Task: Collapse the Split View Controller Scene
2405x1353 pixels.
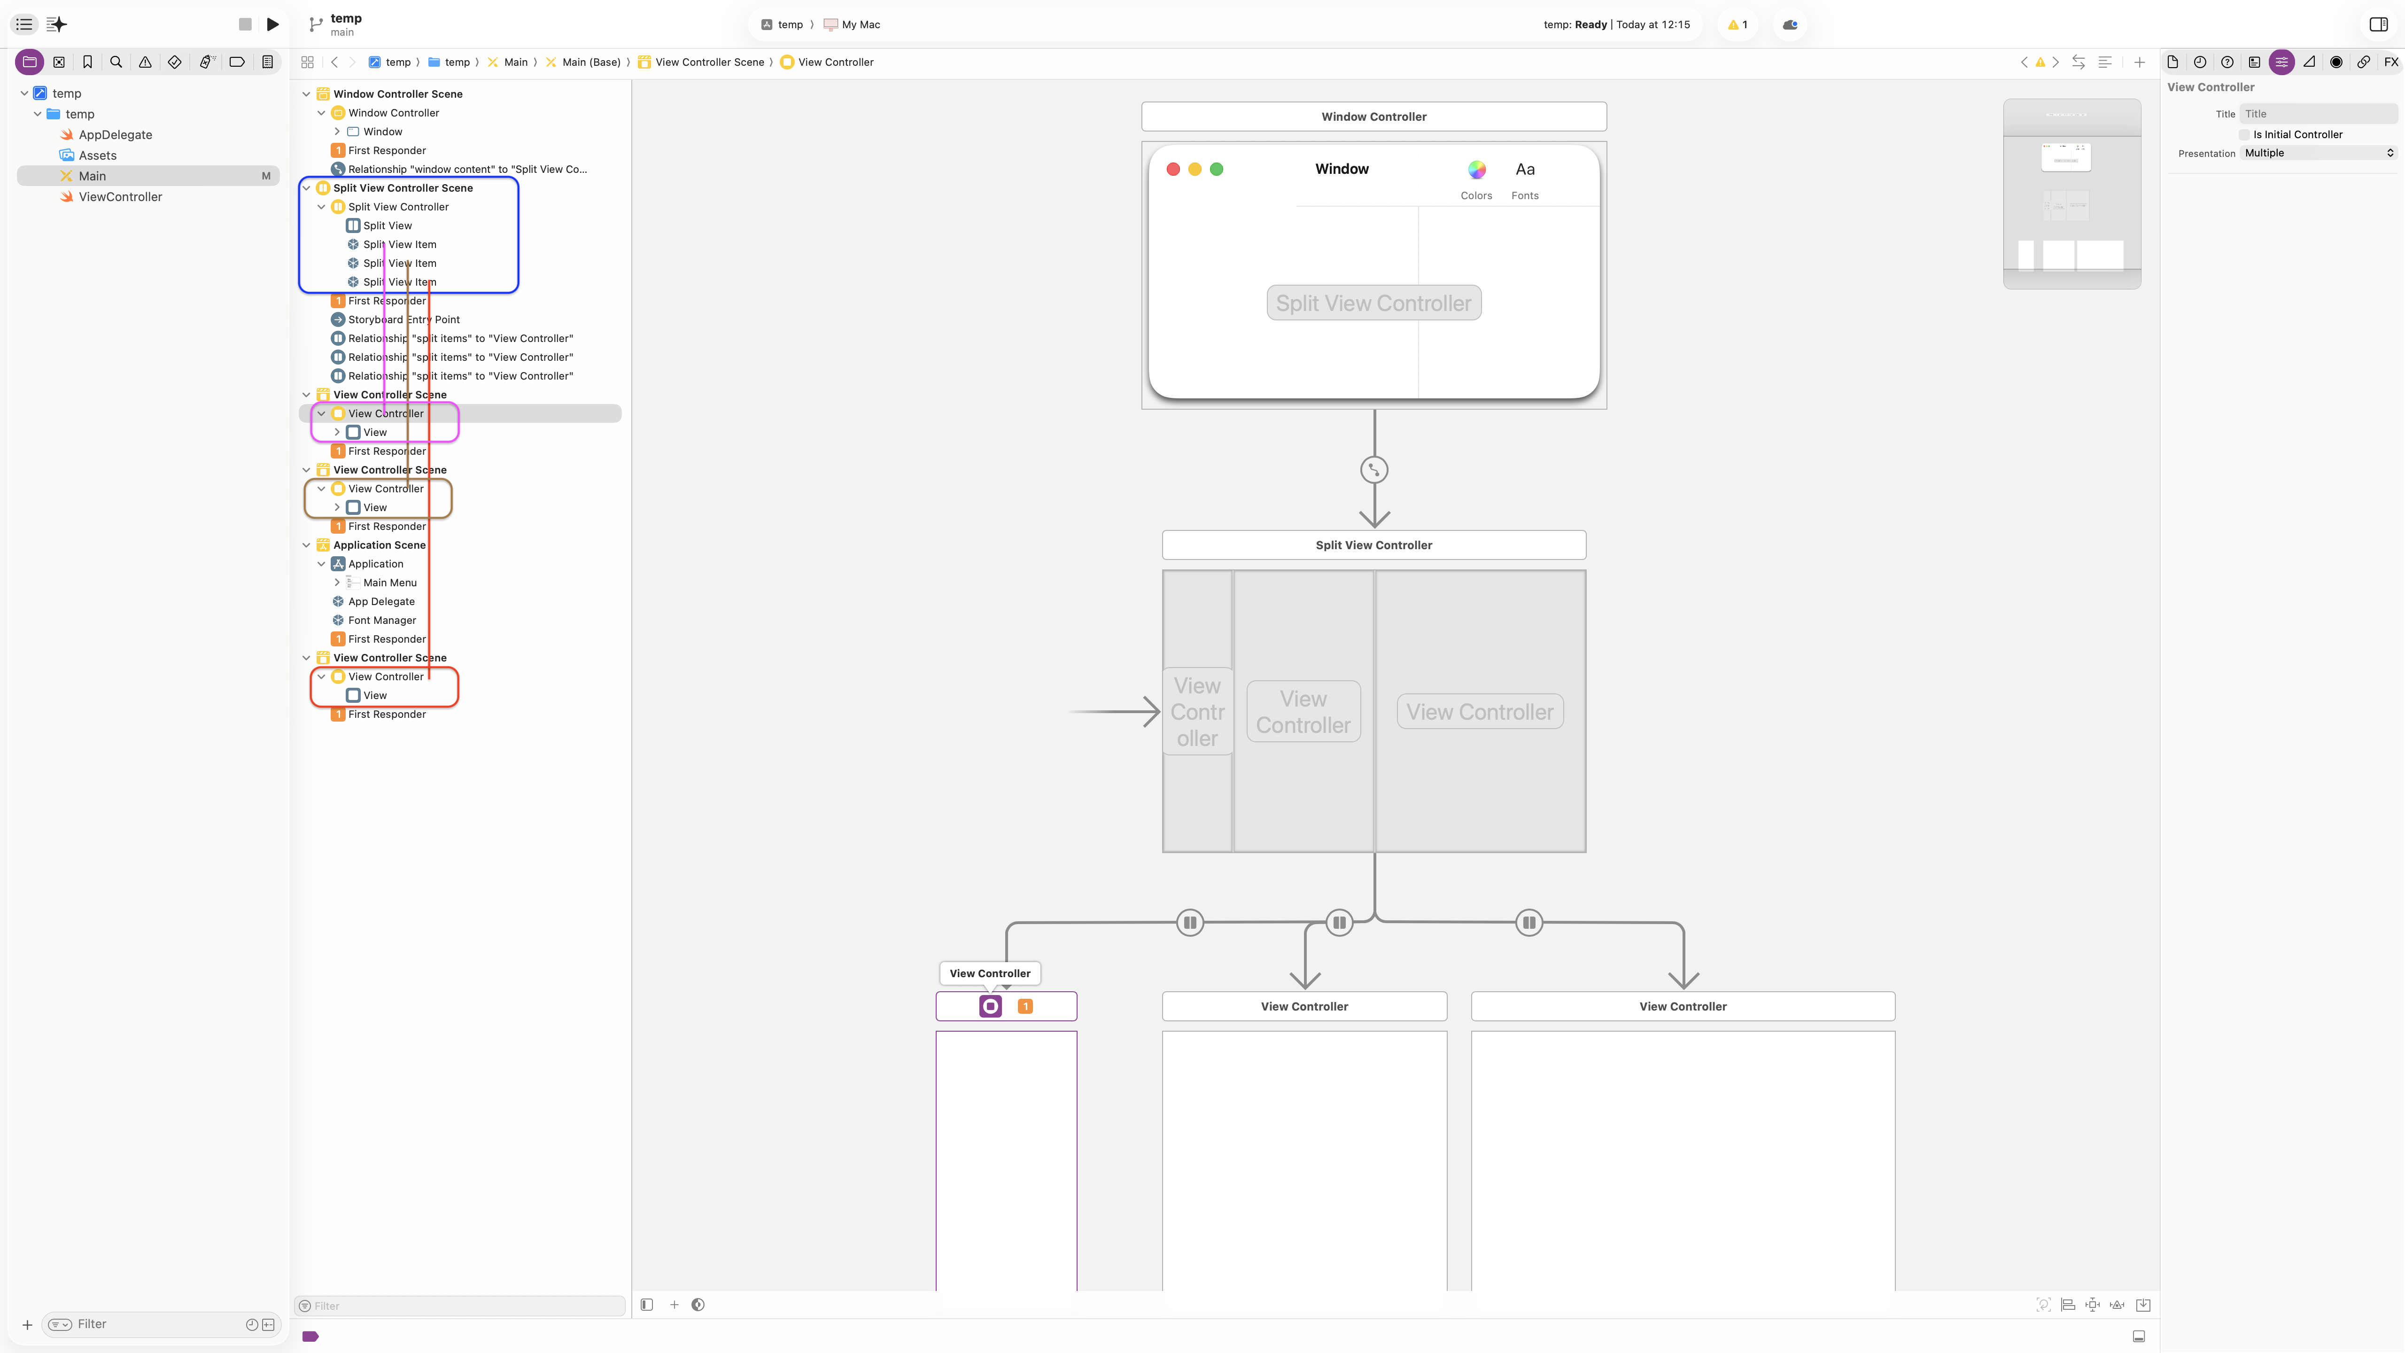Action: click(x=306, y=188)
